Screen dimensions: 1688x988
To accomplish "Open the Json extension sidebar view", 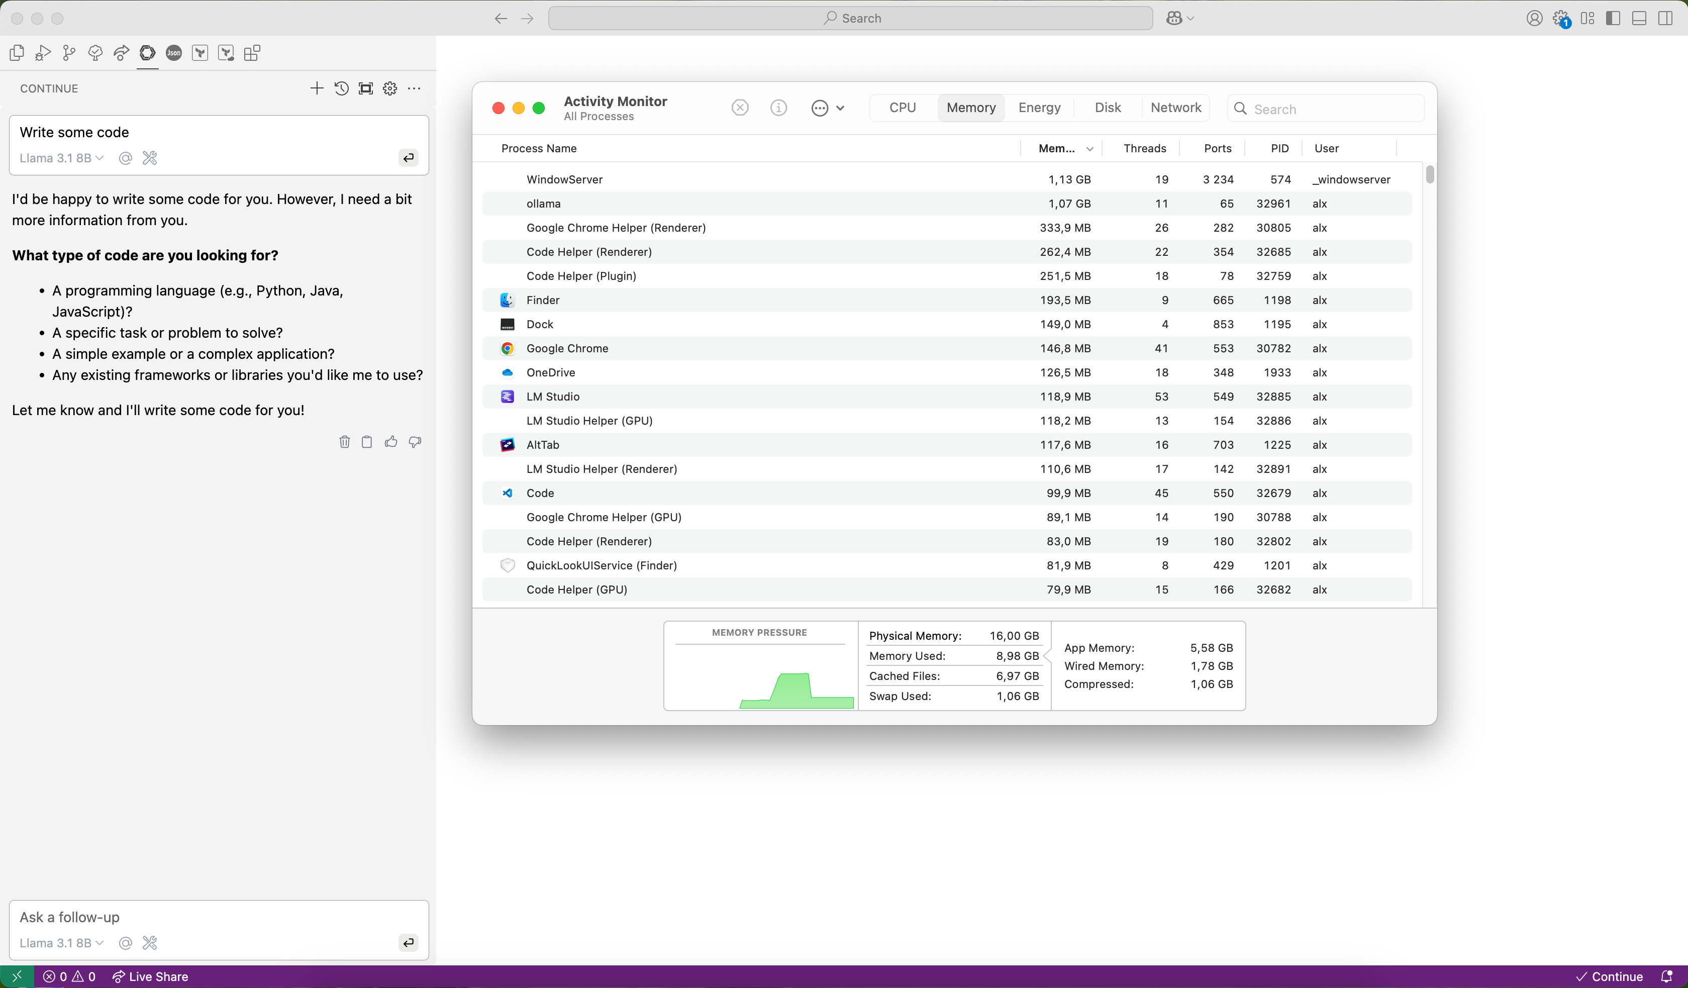I will pyautogui.click(x=173, y=53).
